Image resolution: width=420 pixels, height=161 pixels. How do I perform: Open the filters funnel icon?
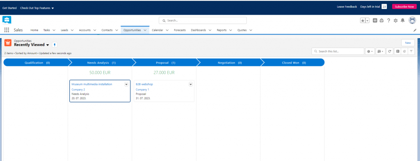tap(411, 51)
